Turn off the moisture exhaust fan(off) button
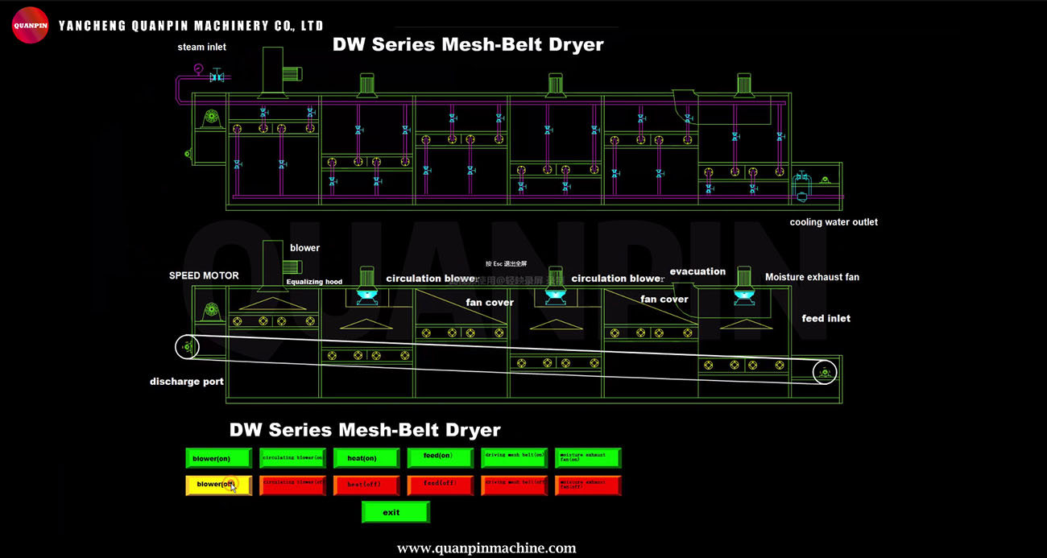1047x558 pixels. [x=588, y=485]
